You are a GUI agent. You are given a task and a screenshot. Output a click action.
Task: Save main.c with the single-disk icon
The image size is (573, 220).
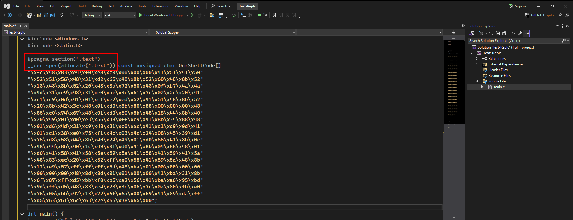[x=46, y=15]
